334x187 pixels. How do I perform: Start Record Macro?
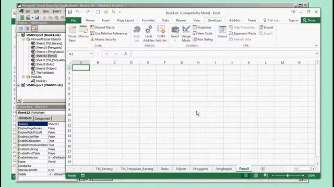pos(102,28)
